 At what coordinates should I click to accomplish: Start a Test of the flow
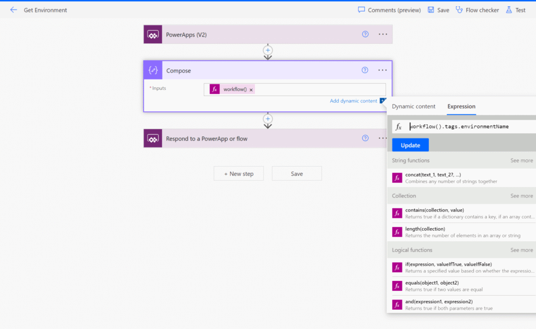[x=516, y=10]
